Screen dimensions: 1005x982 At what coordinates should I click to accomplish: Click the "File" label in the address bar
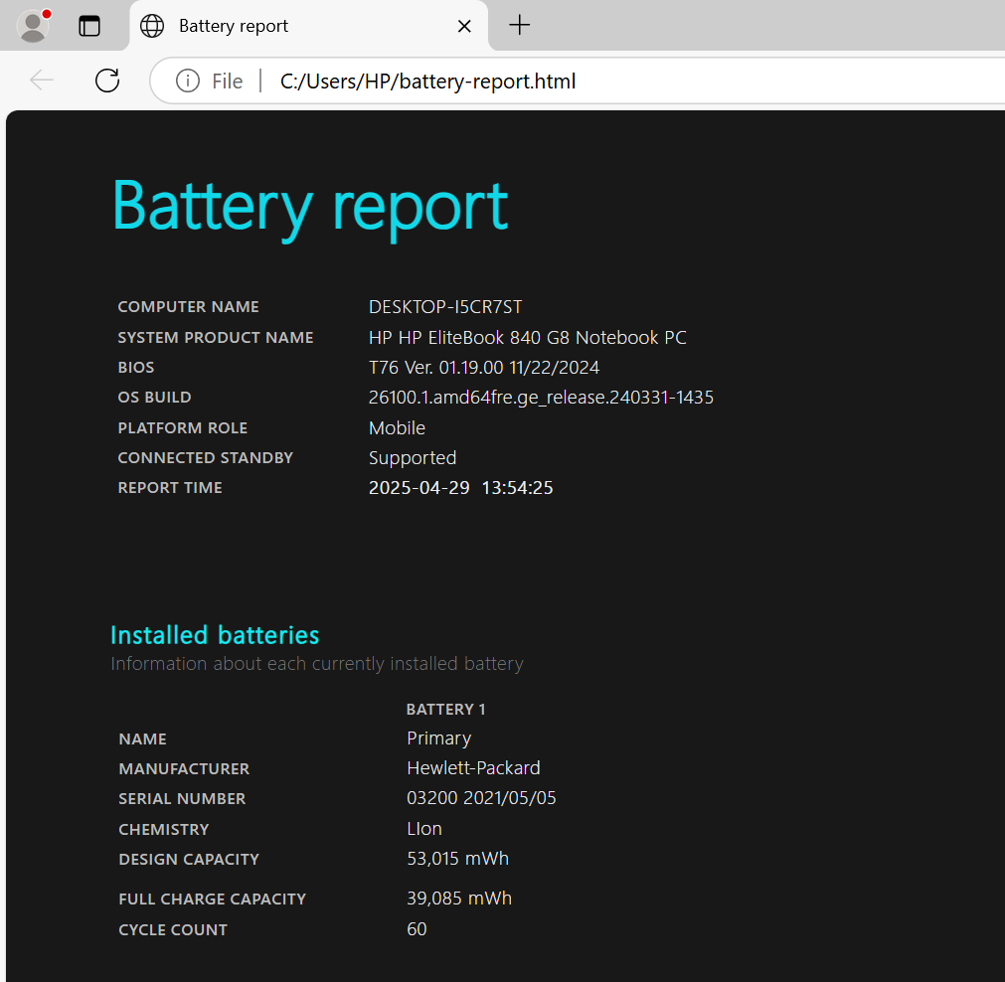point(227,82)
